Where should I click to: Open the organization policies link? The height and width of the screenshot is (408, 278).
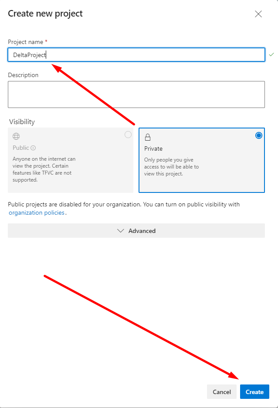[37, 213]
